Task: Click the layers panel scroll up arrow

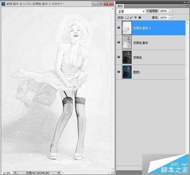Action: (x=187, y=23)
